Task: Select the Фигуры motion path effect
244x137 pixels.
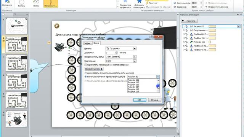Action: tap(21, 4)
